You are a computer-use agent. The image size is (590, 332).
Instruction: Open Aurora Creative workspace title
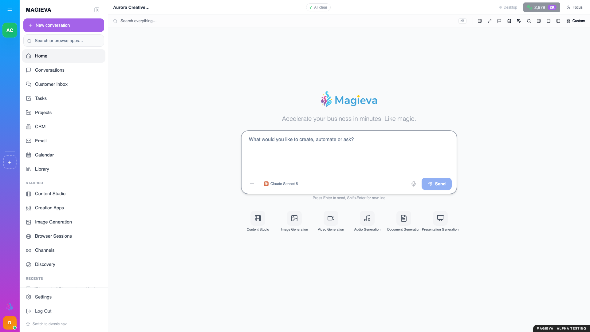click(x=131, y=7)
